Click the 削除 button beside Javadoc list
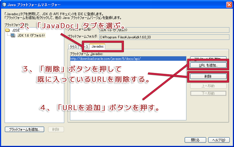This screenshot has width=234, height=147. coord(208,76)
